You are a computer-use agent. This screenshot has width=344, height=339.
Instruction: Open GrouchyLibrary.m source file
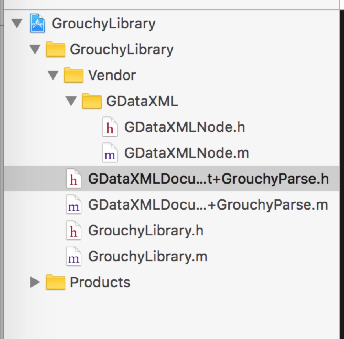147,257
